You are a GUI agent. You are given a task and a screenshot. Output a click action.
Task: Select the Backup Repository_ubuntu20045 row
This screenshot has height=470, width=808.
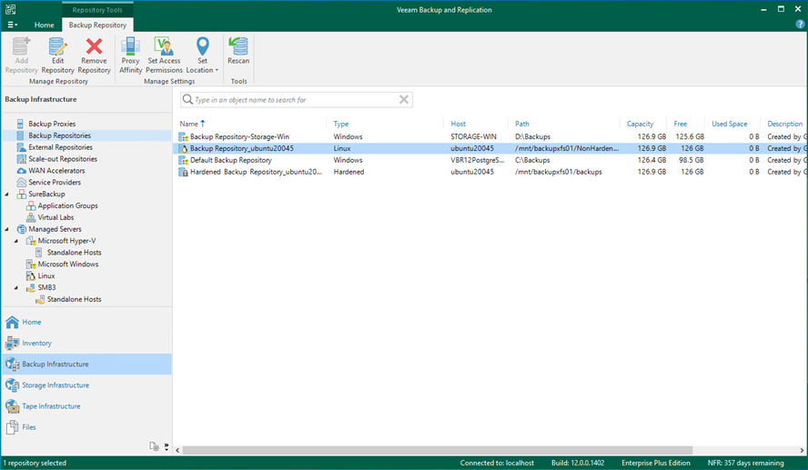(490, 148)
